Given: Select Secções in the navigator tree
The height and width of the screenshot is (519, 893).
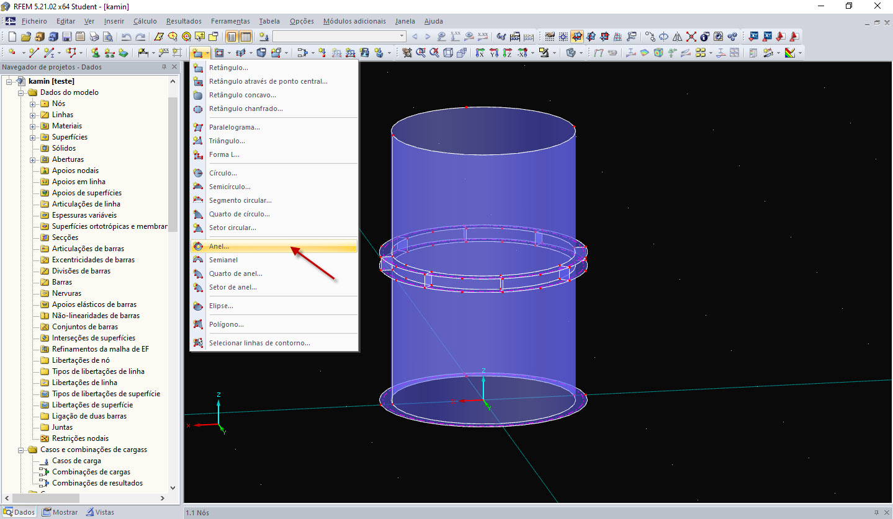Looking at the screenshot, I should click(x=65, y=237).
